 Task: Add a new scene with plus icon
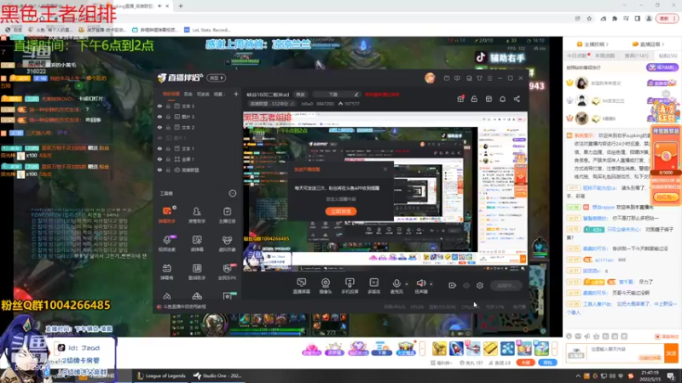point(236,94)
